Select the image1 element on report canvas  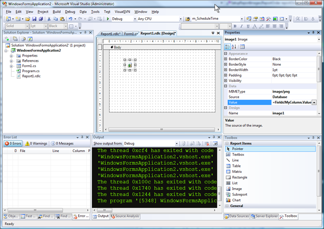click(x=130, y=65)
